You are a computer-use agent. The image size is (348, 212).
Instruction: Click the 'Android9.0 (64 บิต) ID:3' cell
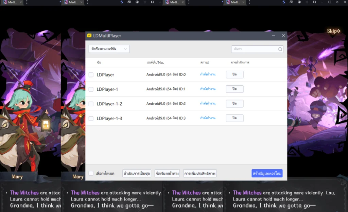(166, 118)
